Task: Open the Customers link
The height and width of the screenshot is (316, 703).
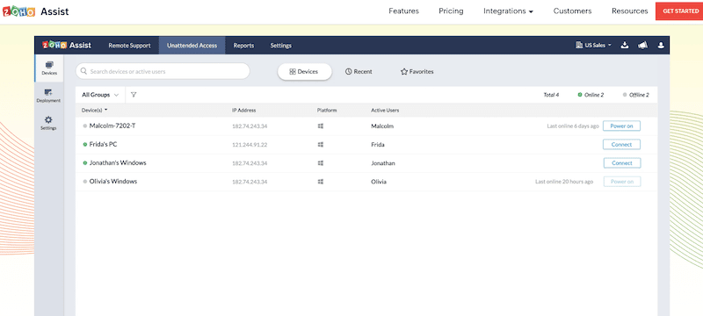Action: (x=573, y=11)
